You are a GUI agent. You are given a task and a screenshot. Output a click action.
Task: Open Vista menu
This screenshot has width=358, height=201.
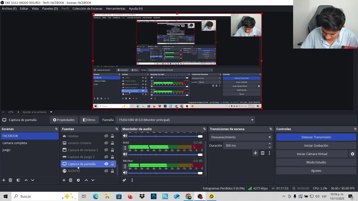tap(35, 9)
